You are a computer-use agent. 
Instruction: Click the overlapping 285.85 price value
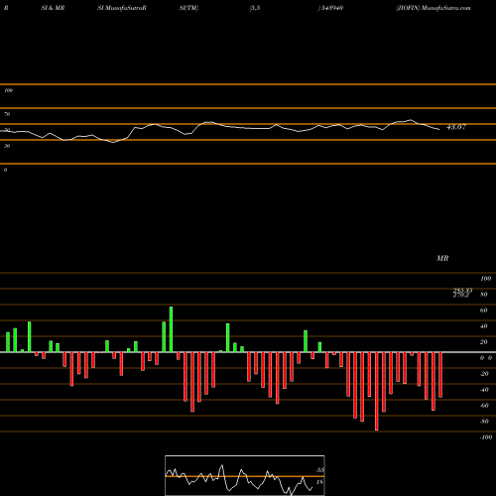pyautogui.click(x=462, y=291)
